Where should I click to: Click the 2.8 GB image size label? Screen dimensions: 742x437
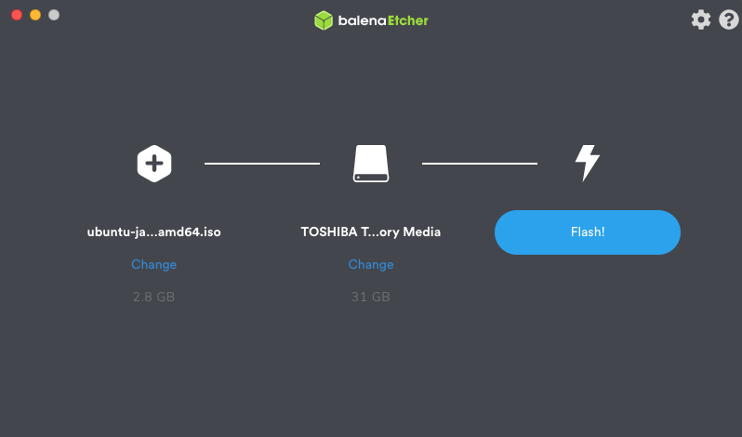click(153, 297)
